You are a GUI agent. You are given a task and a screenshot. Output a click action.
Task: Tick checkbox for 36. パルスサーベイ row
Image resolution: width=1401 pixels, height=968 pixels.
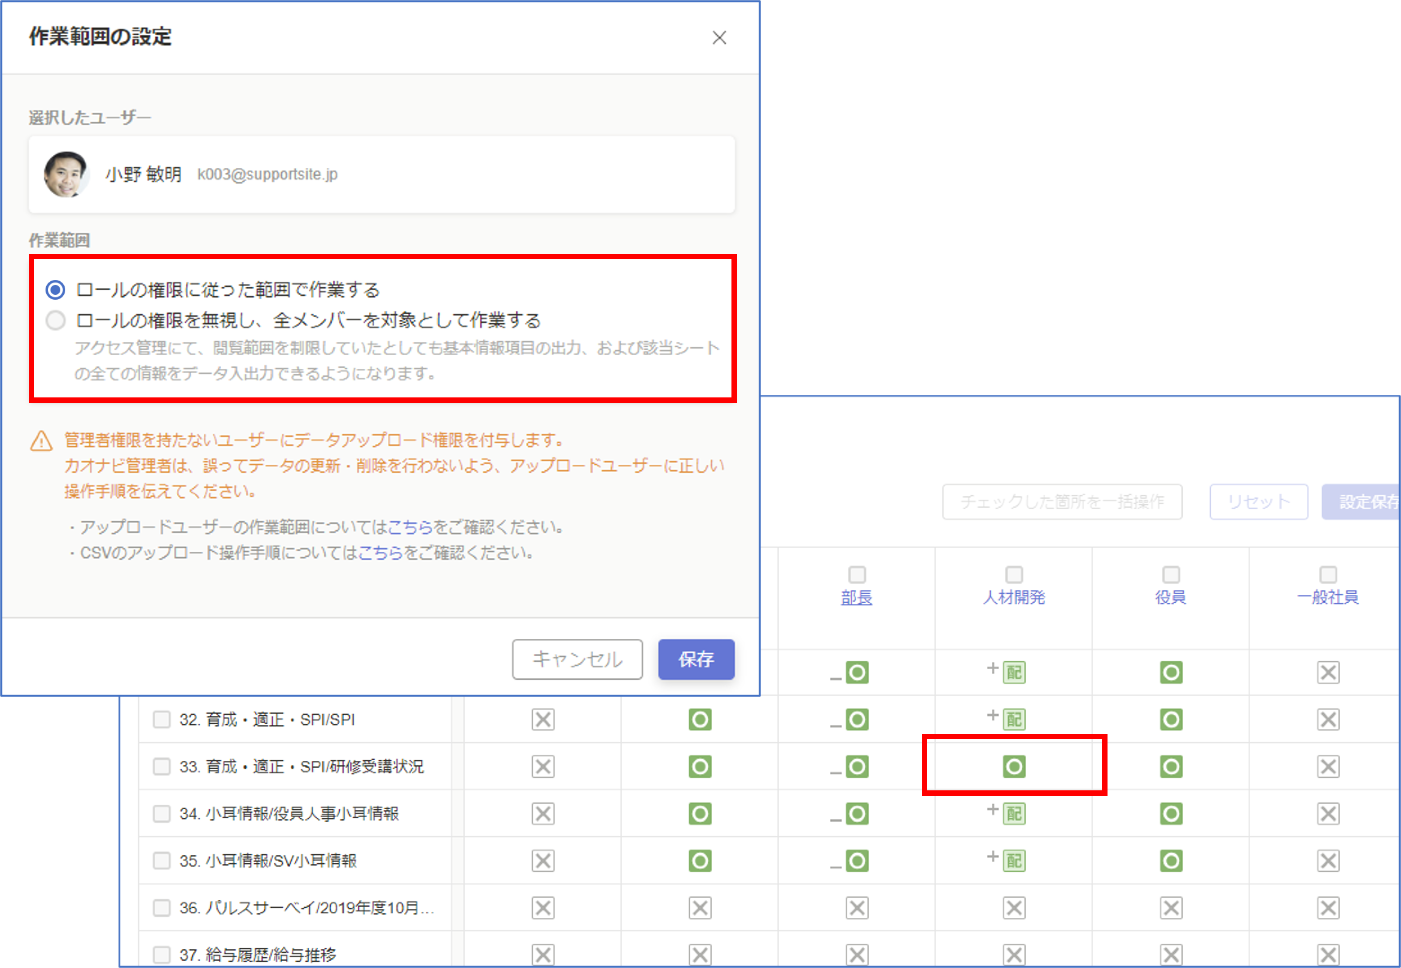click(162, 908)
